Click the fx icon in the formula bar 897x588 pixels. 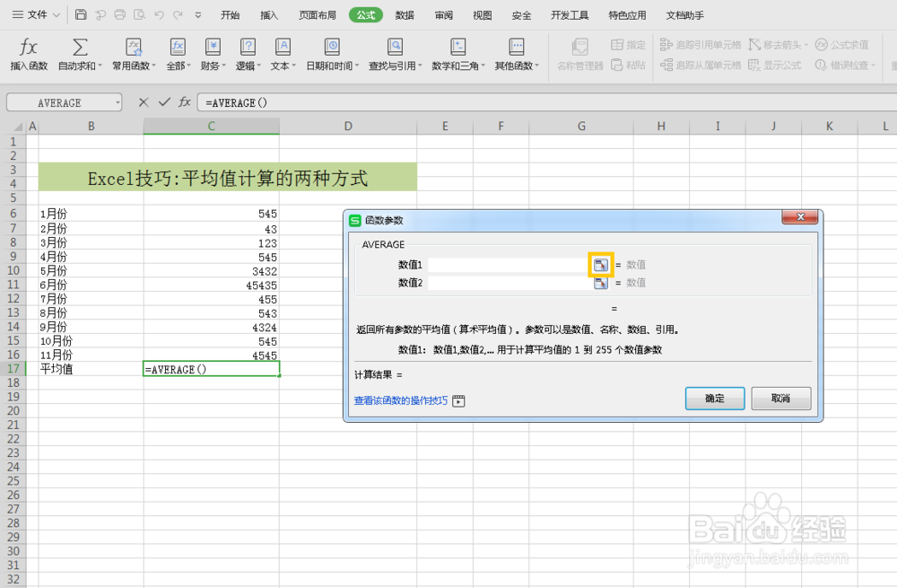point(186,102)
